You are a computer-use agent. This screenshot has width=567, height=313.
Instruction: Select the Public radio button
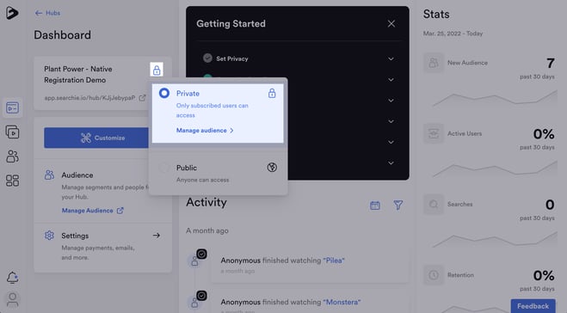[164, 168]
